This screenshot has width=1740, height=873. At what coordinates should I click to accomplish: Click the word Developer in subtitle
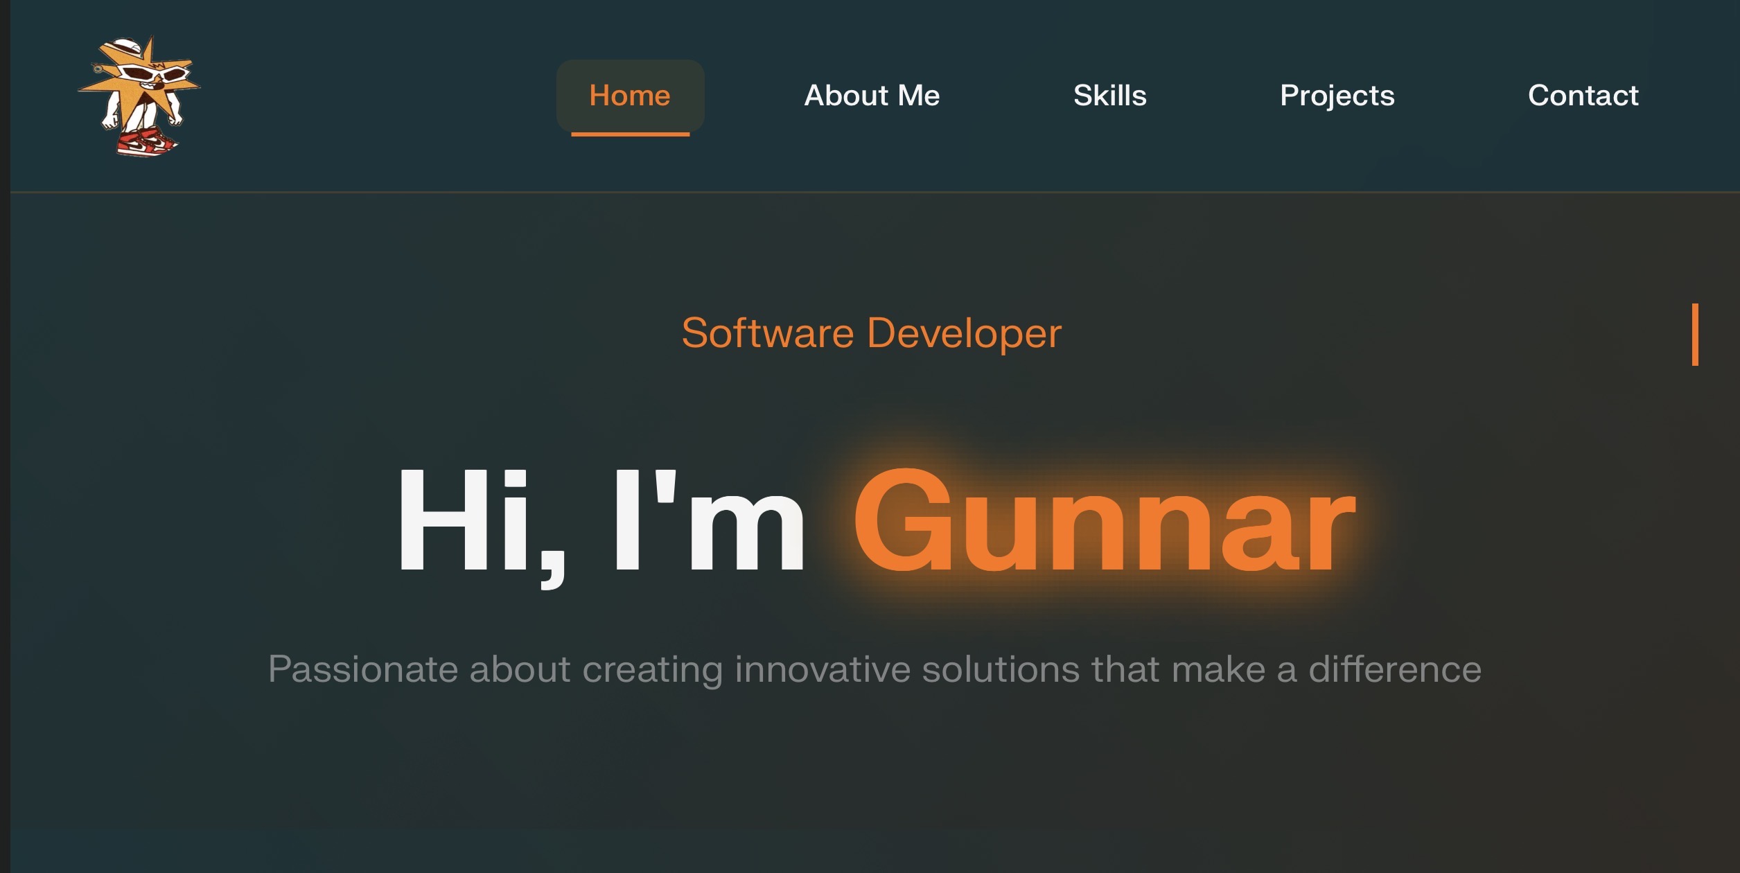[964, 333]
